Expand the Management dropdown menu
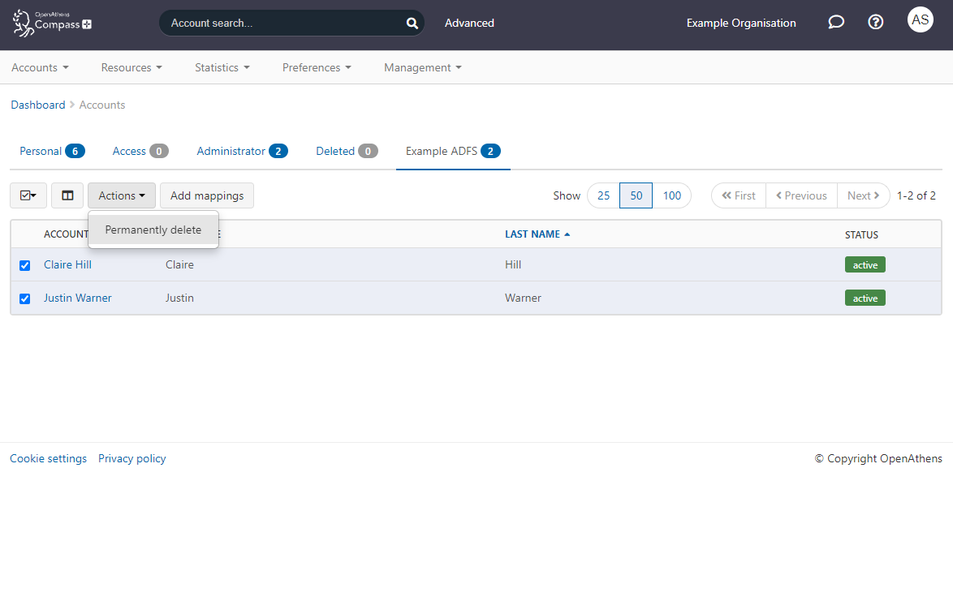Screen dimensions: 953x601 [x=421, y=67]
